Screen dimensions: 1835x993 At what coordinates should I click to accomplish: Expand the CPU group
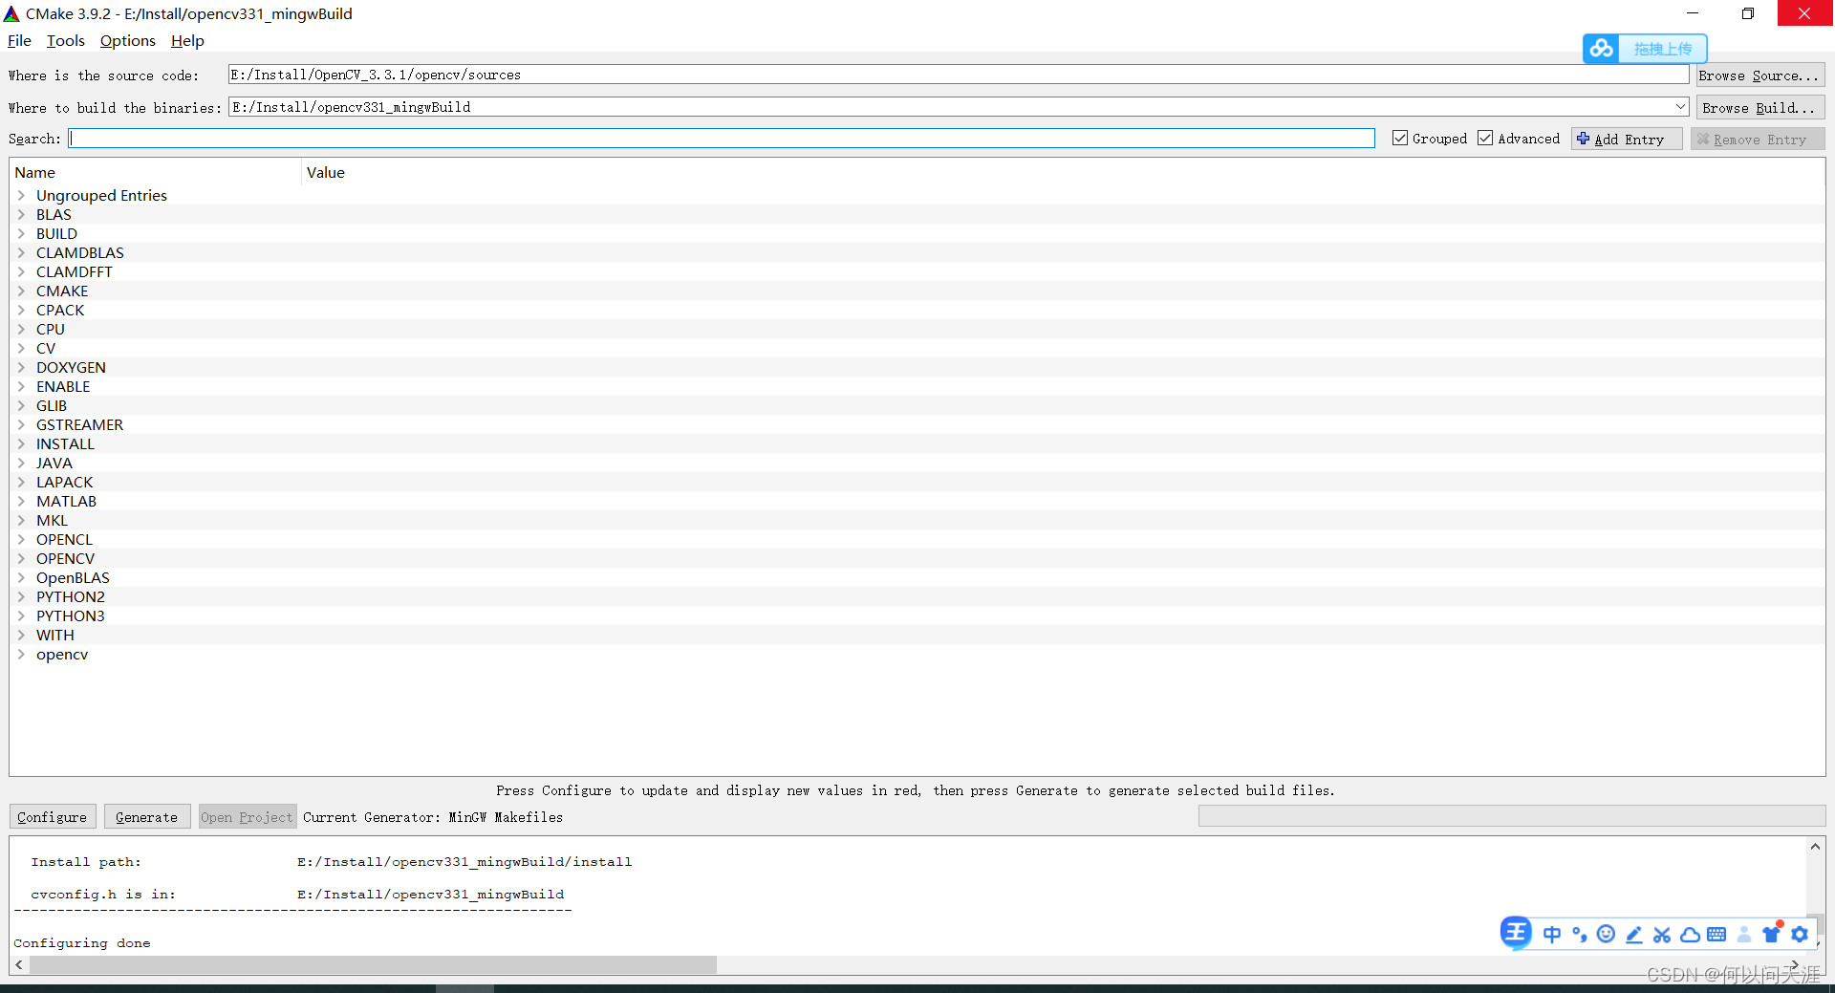click(21, 329)
